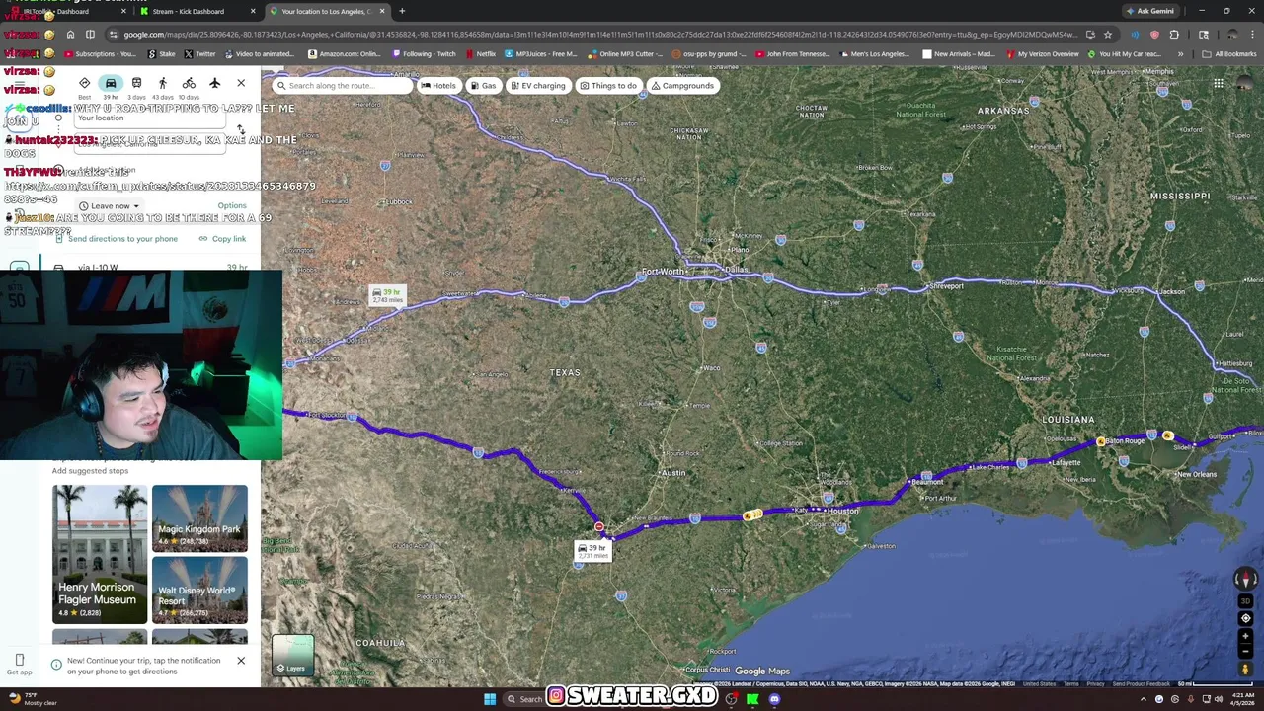Show my location on the map
1264x711 pixels.
(x=1245, y=618)
